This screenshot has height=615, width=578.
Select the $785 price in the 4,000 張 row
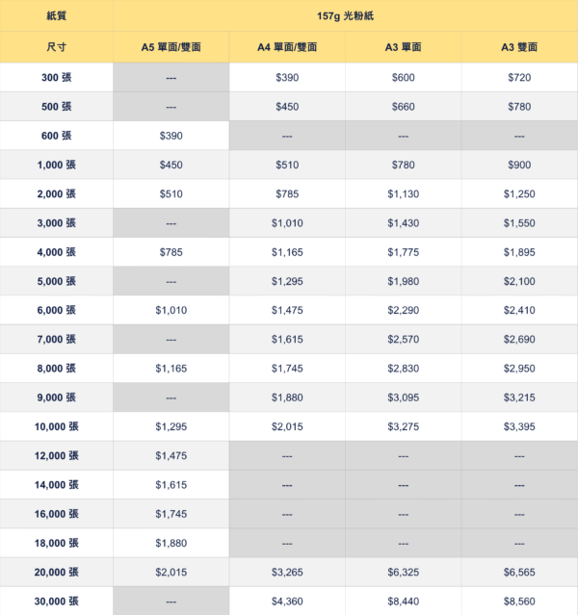tap(171, 252)
